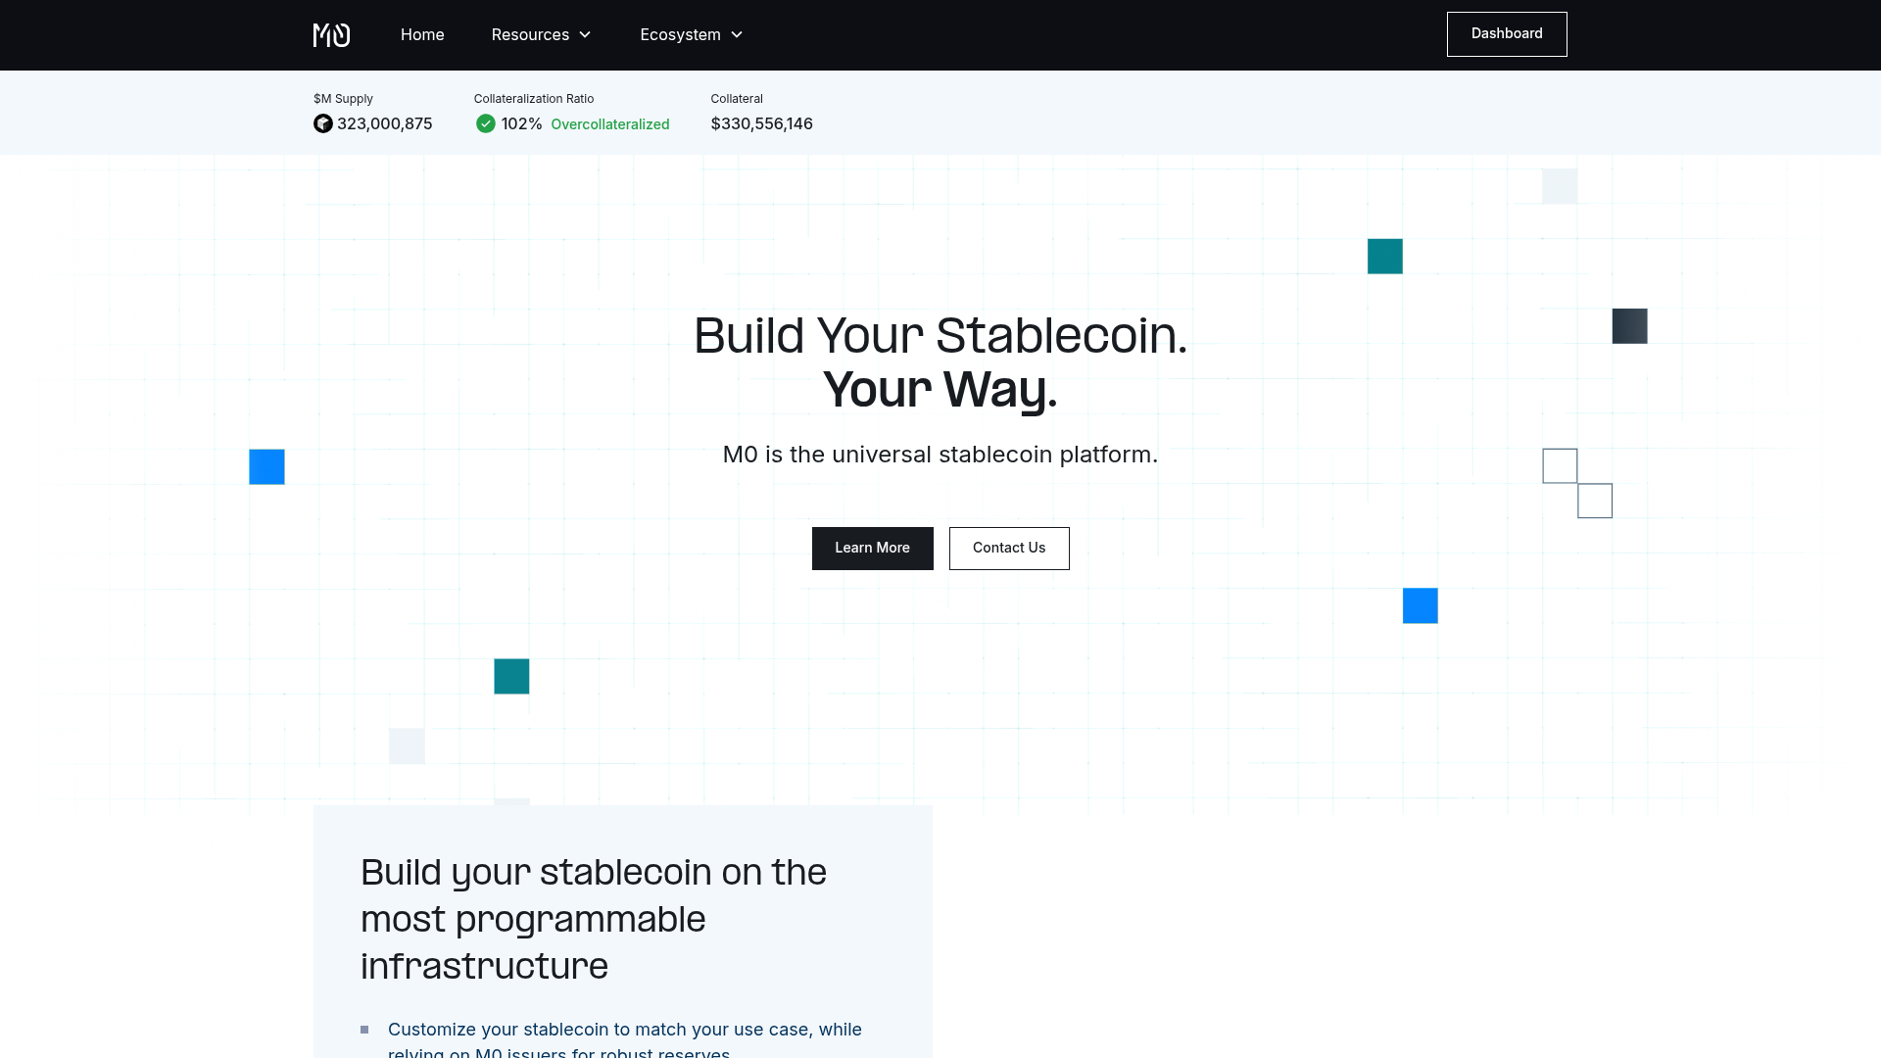Screen dimensions: 1881x1058
Task: Click the universal stablecoin platform tagline
Action: tap(940, 455)
